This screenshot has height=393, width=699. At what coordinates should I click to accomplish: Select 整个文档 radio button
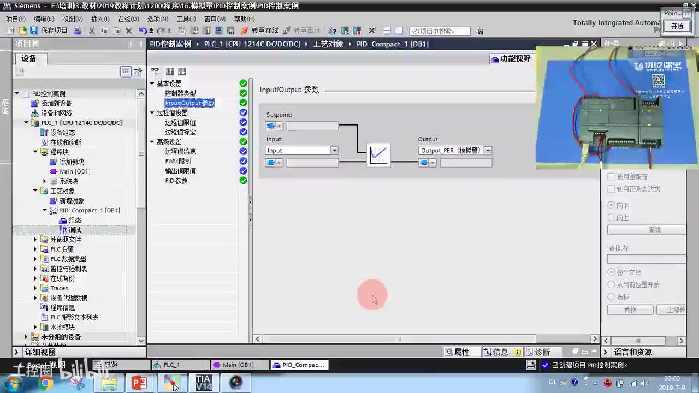click(611, 272)
